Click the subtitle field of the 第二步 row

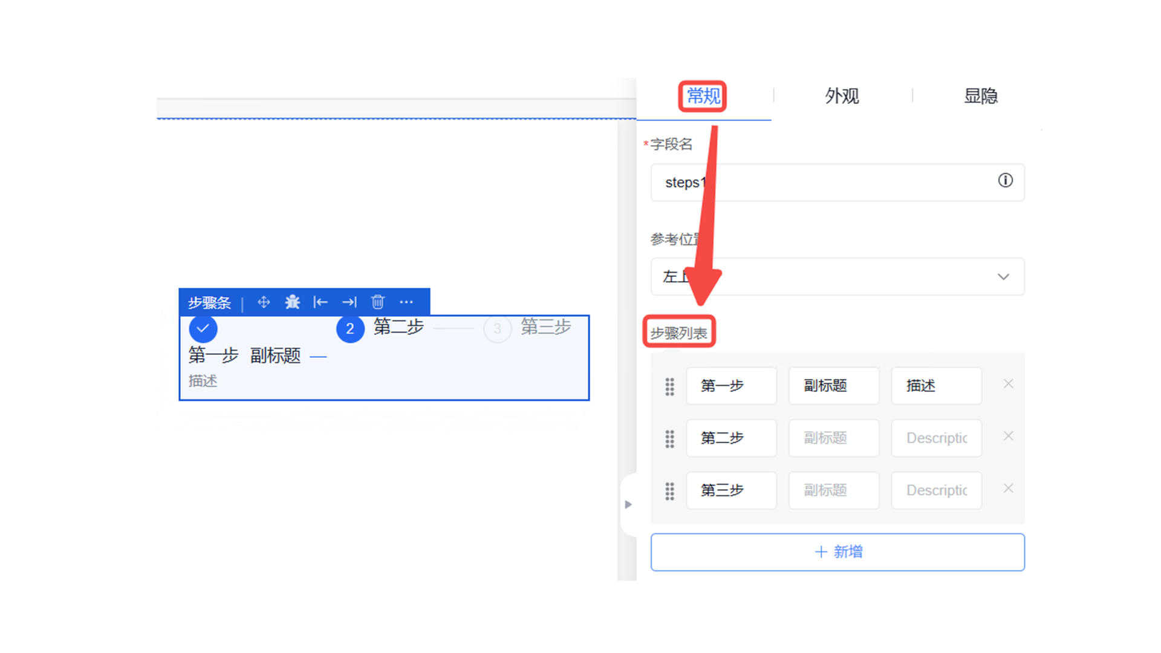[834, 438]
